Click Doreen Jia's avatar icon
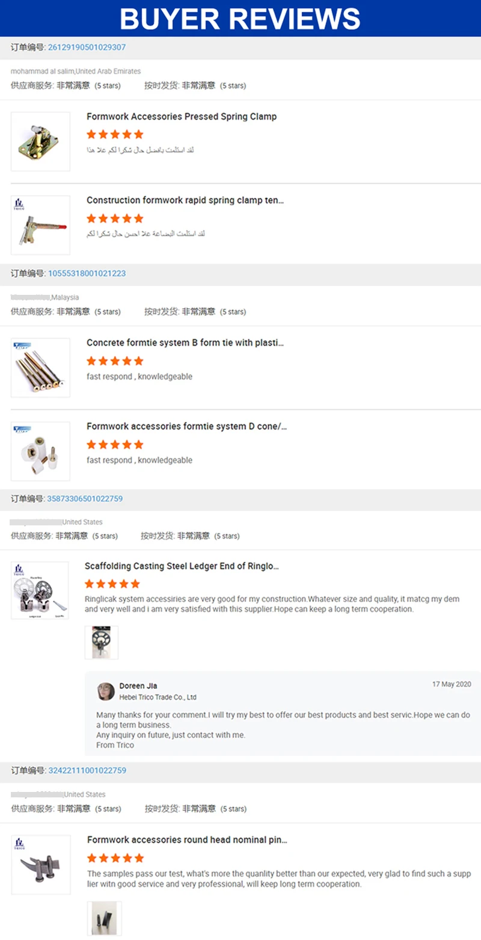This screenshot has width=481, height=940. (106, 691)
